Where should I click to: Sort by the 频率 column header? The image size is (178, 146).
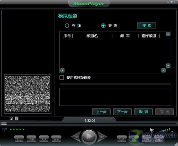[125, 36]
